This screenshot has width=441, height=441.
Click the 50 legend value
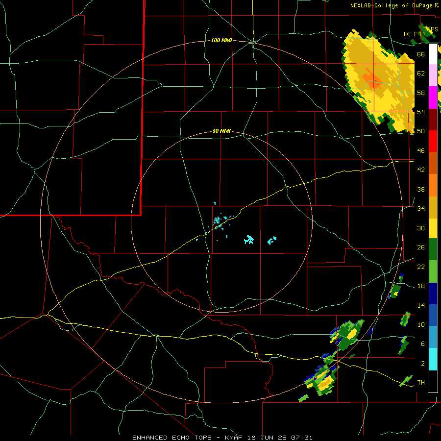click(x=421, y=131)
